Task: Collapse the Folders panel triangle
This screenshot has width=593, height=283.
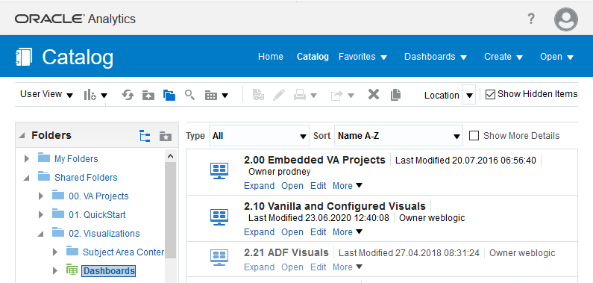Action: point(22,135)
